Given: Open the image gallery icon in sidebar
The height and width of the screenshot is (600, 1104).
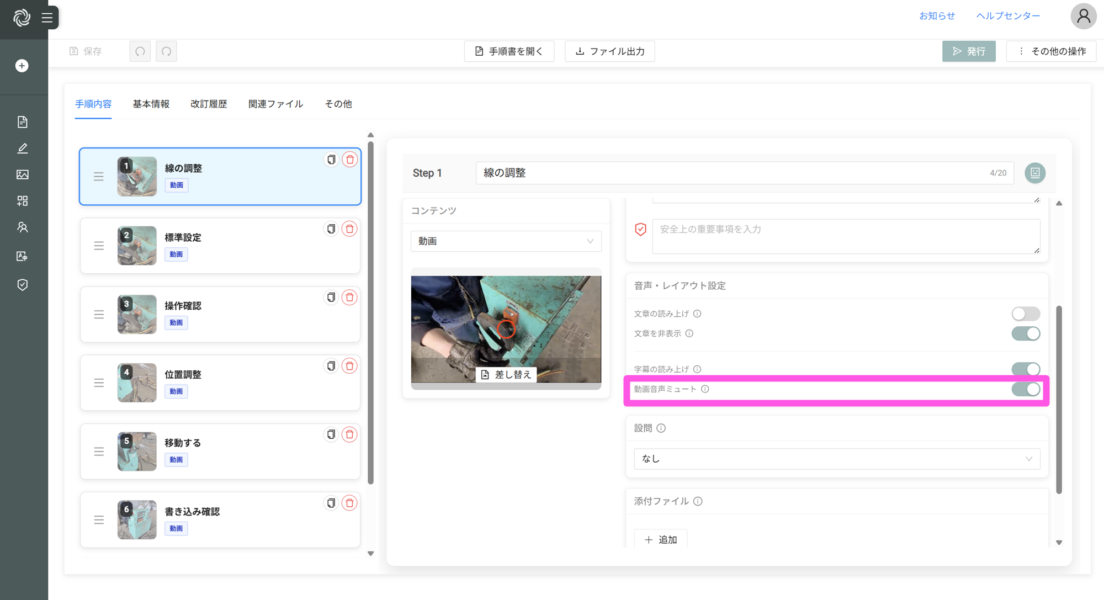Looking at the screenshot, I should coord(22,174).
